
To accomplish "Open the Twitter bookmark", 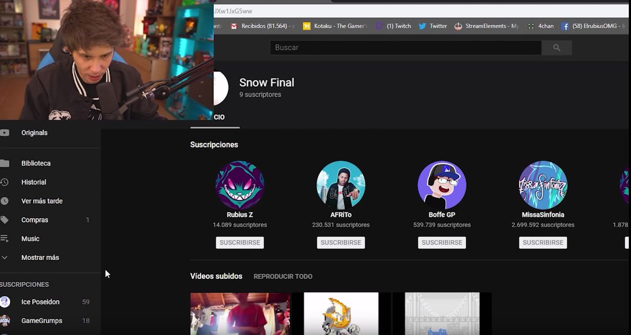I will pyautogui.click(x=433, y=26).
